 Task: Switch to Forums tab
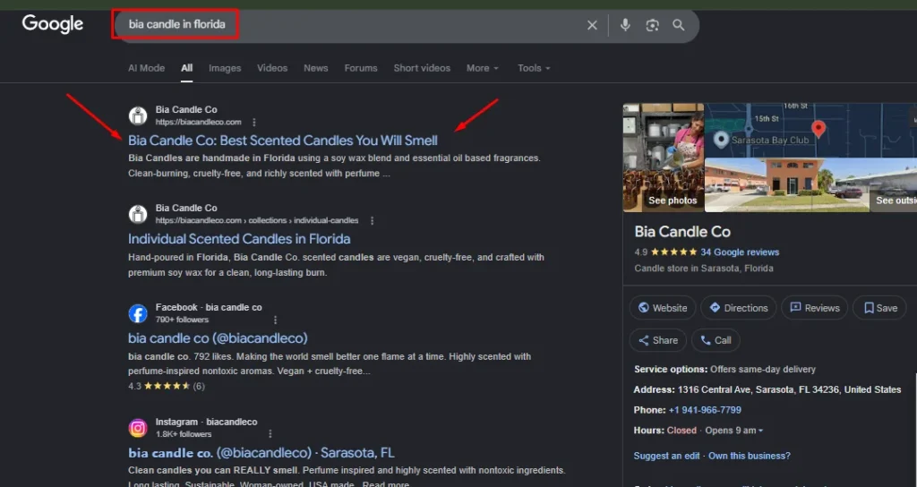361,68
